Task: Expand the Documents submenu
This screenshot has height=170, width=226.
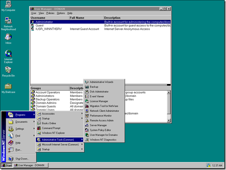Action: (x=21, y=122)
